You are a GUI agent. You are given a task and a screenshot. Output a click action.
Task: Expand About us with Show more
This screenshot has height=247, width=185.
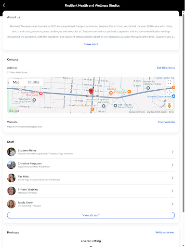point(91,44)
